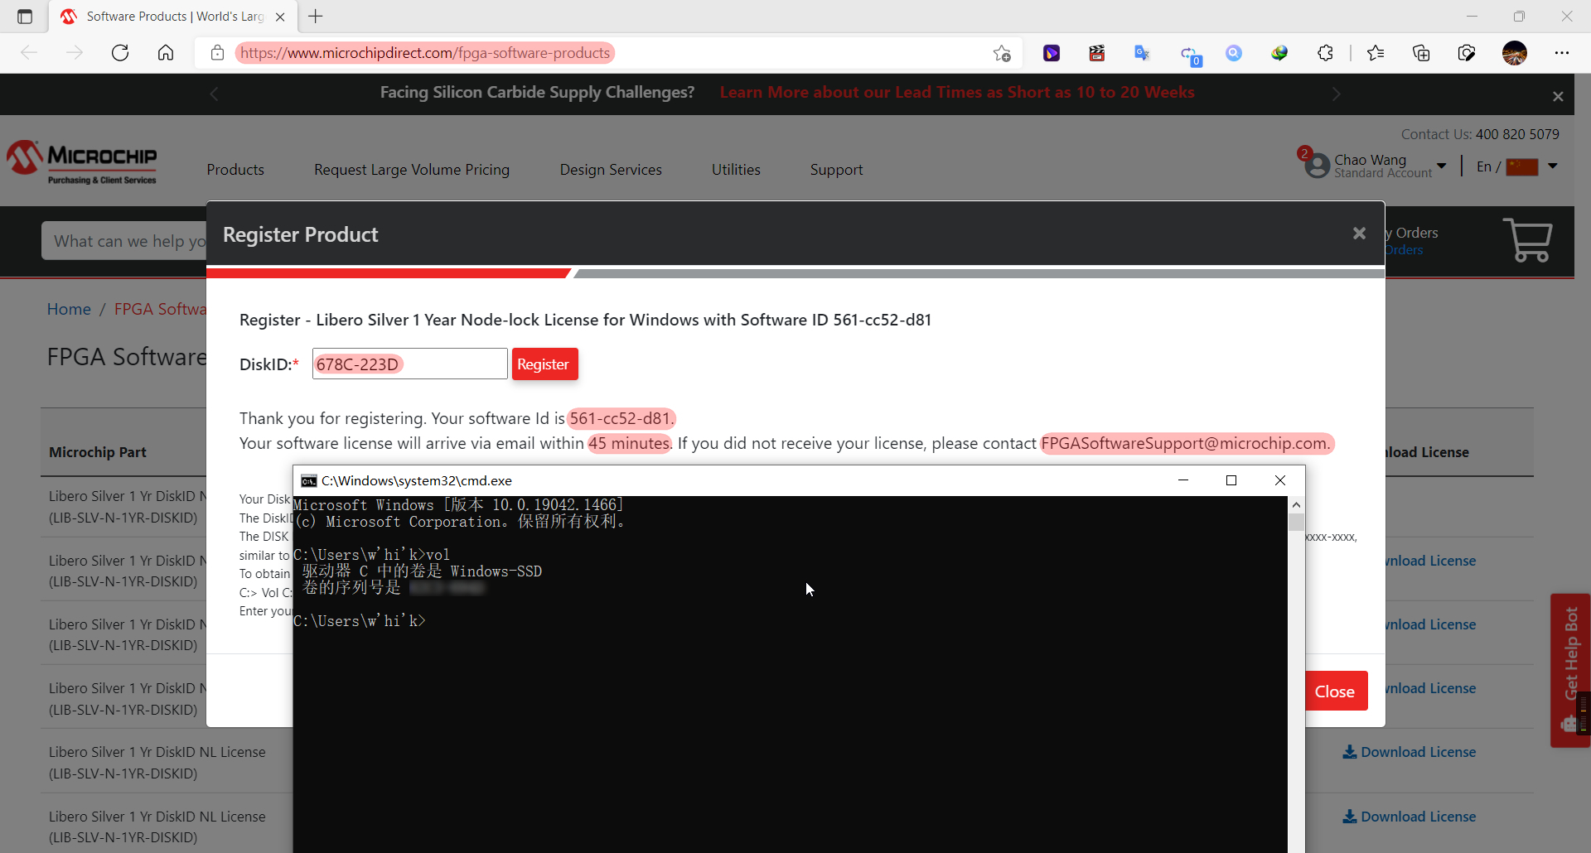Click the Contact Us phone number

pyautogui.click(x=1517, y=134)
